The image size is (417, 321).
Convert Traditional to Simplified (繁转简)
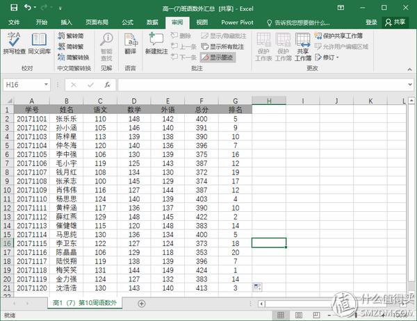click(71, 35)
